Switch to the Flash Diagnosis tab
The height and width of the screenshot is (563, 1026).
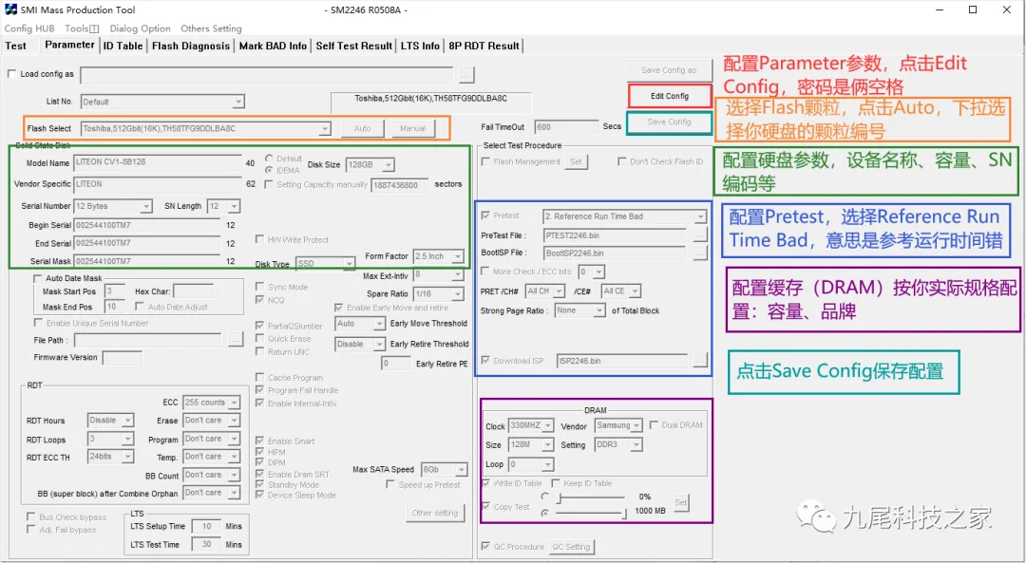coord(190,46)
